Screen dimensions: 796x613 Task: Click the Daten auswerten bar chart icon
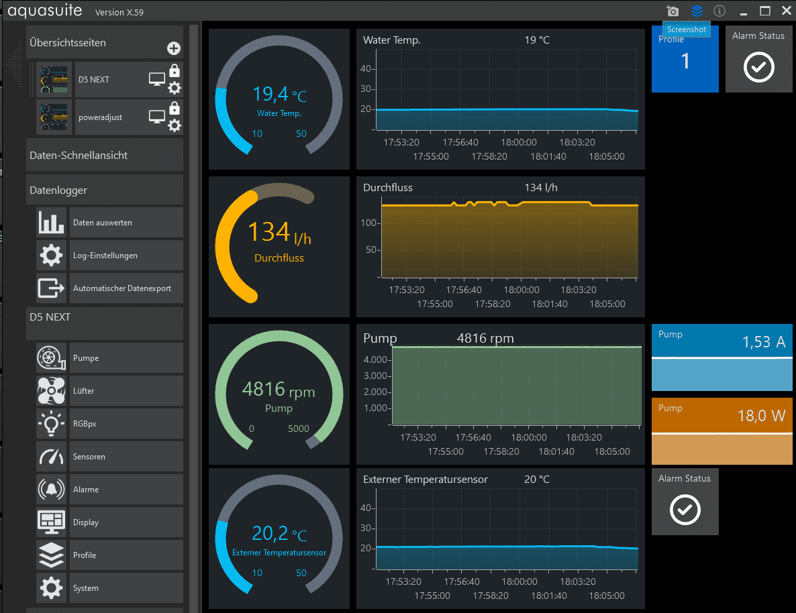(51, 222)
